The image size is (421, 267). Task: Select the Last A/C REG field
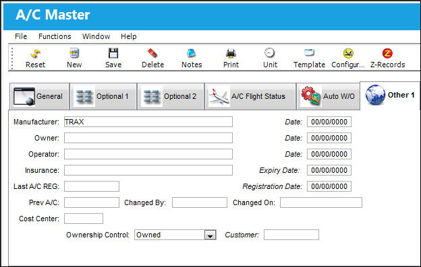pos(92,186)
